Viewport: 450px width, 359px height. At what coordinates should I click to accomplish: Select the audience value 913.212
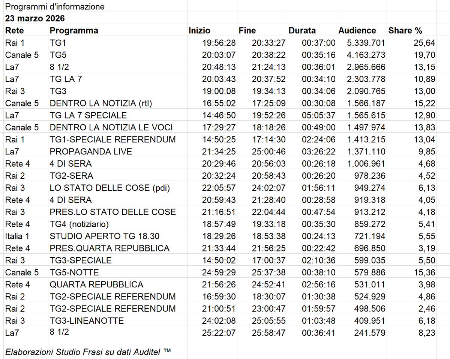pos(370,212)
